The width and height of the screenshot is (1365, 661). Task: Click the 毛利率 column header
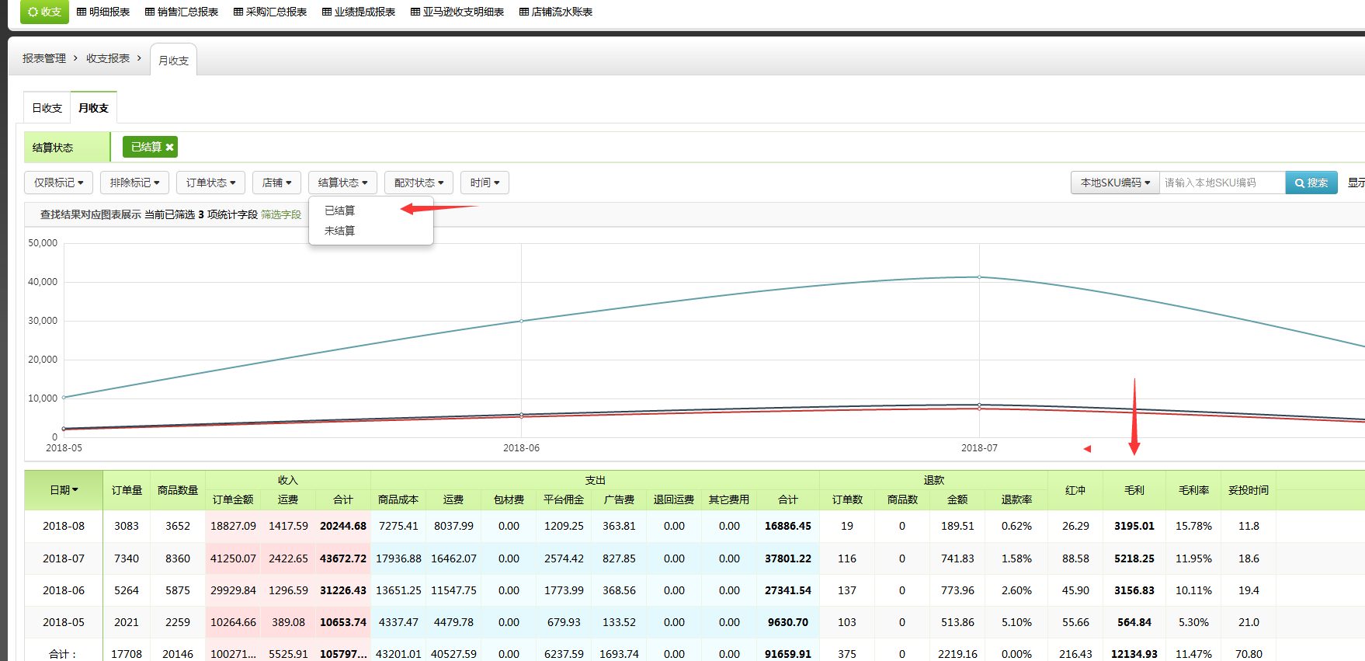1193,490
